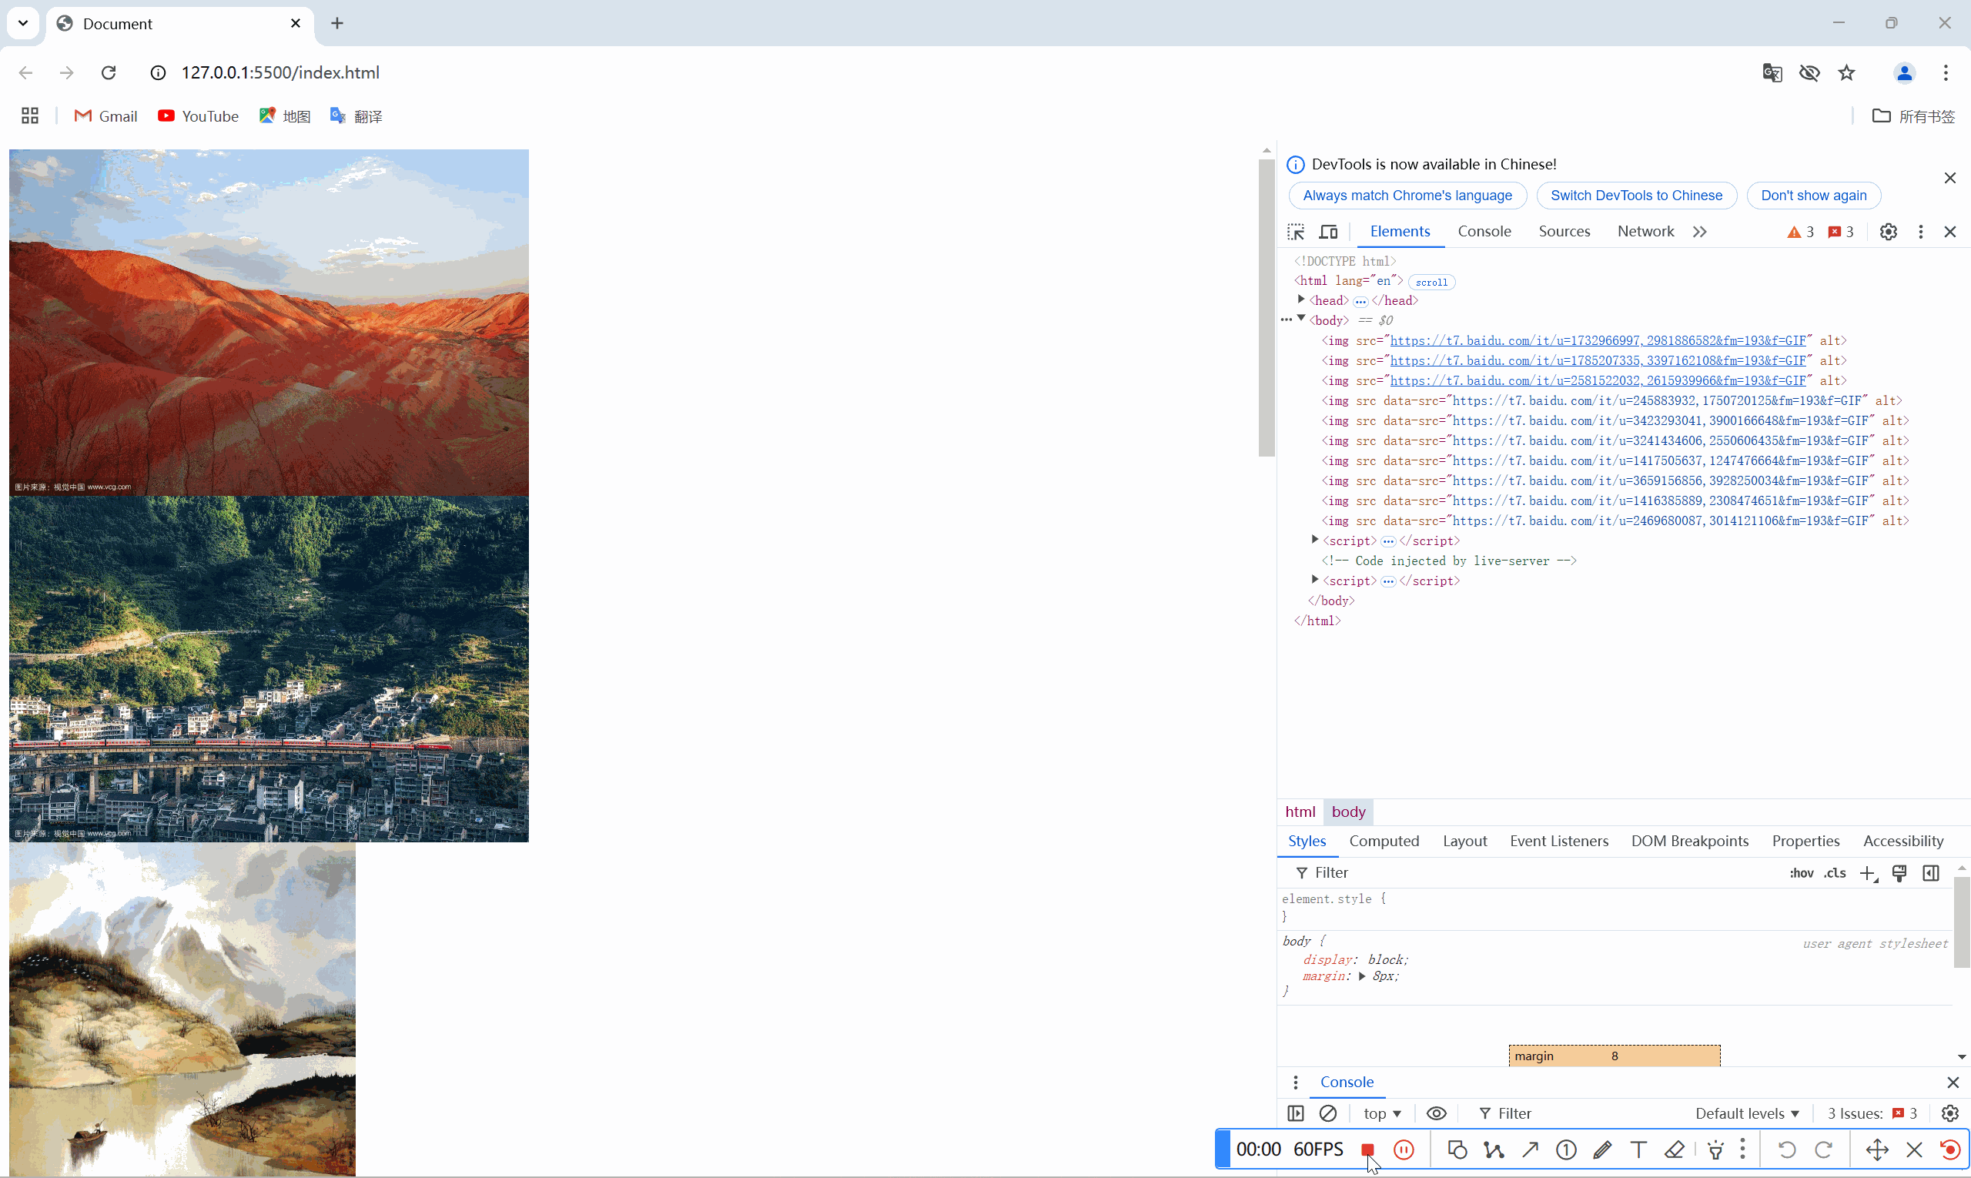The width and height of the screenshot is (1971, 1178).
Task: Expand the head element in the DOM tree
Action: 1301,300
